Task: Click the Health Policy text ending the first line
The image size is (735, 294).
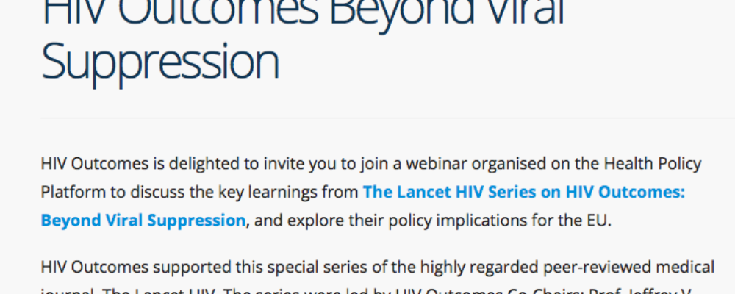Action: 653,164
